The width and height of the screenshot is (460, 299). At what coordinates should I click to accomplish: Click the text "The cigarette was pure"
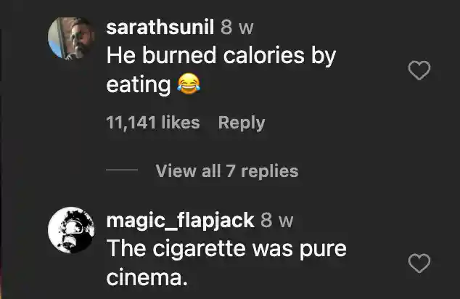click(x=226, y=248)
